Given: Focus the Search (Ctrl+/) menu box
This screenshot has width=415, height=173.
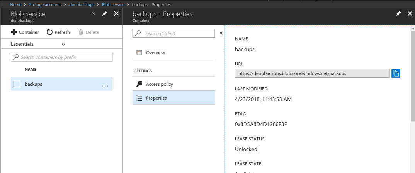Looking at the screenshot, I should [173, 33].
